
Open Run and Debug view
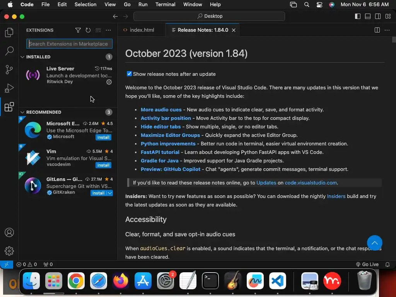pos(9,88)
